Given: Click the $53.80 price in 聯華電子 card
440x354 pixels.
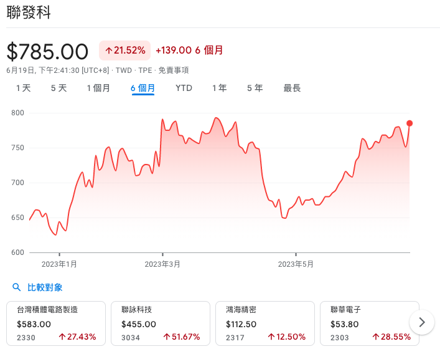Looking at the screenshot, I should [345, 324].
